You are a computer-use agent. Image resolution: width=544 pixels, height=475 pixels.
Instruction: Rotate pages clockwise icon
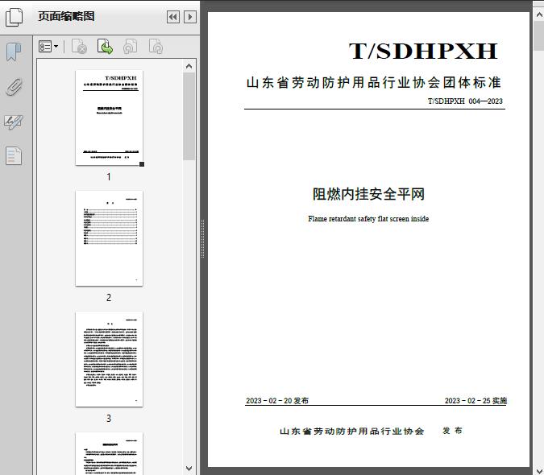156,47
